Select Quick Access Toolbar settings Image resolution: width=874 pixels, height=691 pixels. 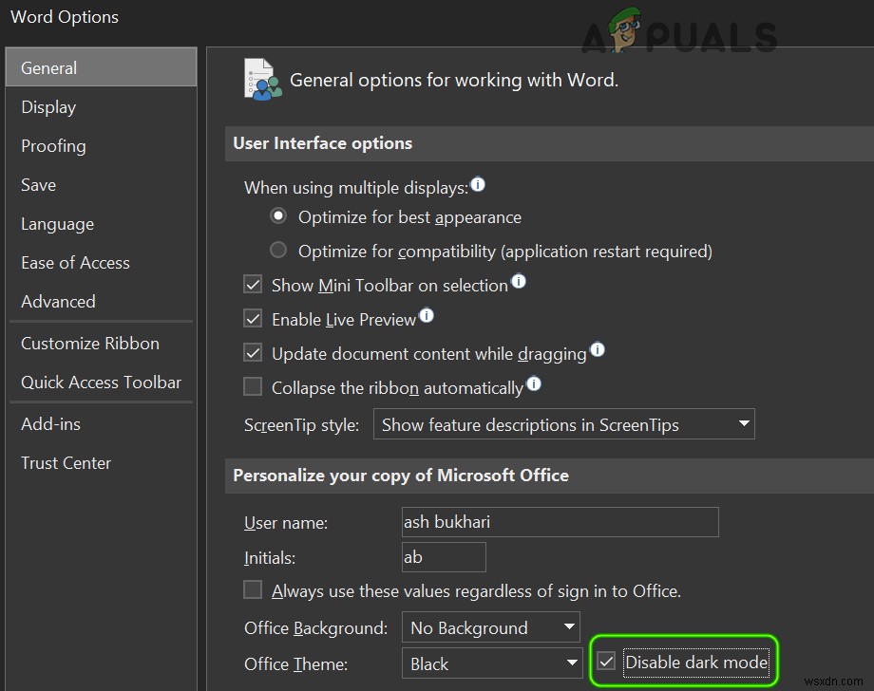point(101,383)
